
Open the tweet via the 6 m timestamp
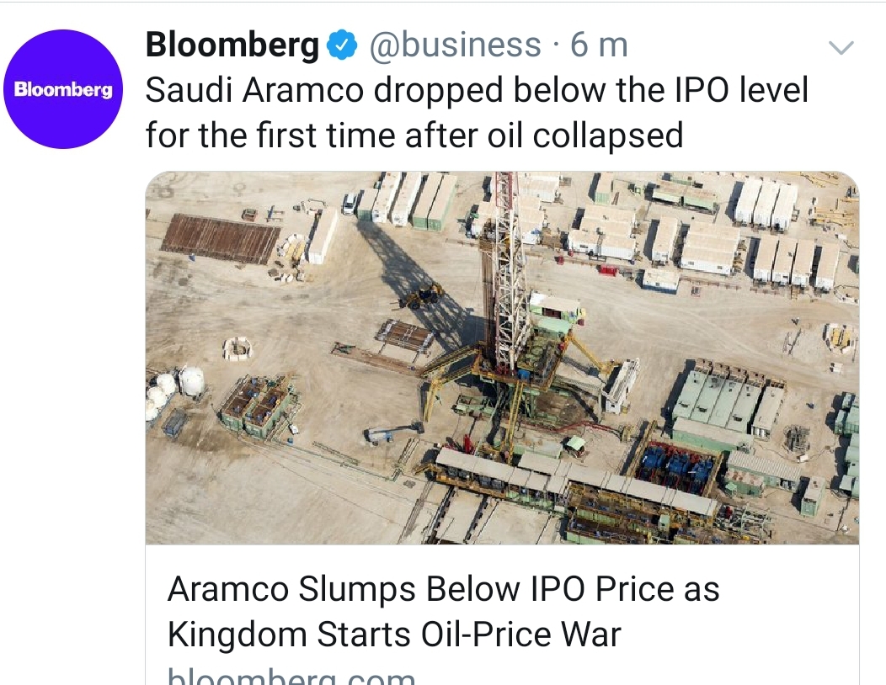coord(599,45)
